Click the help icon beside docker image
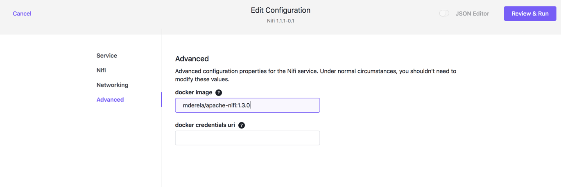Image resolution: width=561 pixels, height=187 pixels. point(219,93)
